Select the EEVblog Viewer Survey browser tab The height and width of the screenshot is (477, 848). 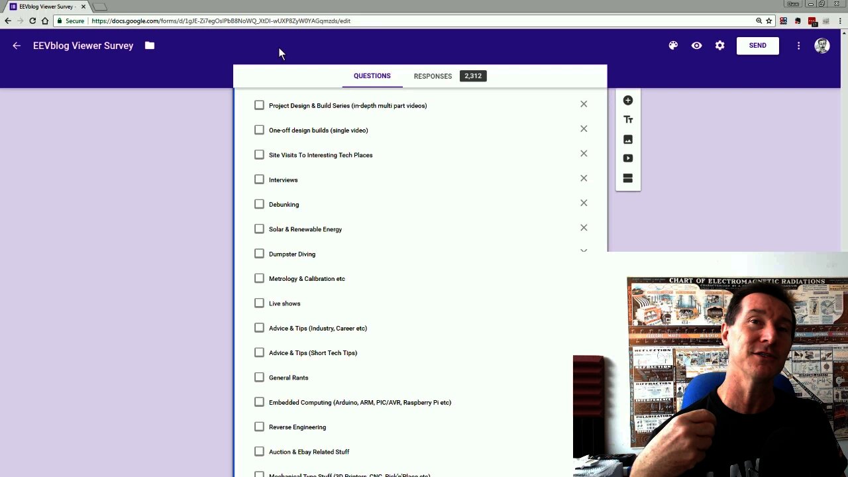click(x=46, y=7)
